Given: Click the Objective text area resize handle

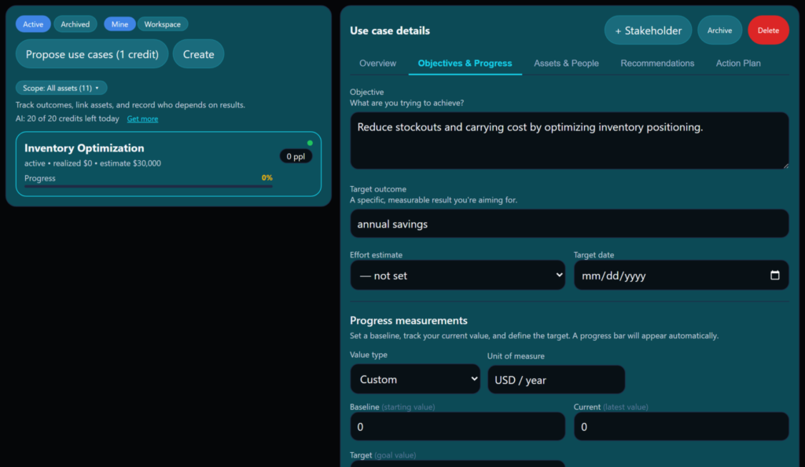Looking at the screenshot, I should [x=785, y=165].
